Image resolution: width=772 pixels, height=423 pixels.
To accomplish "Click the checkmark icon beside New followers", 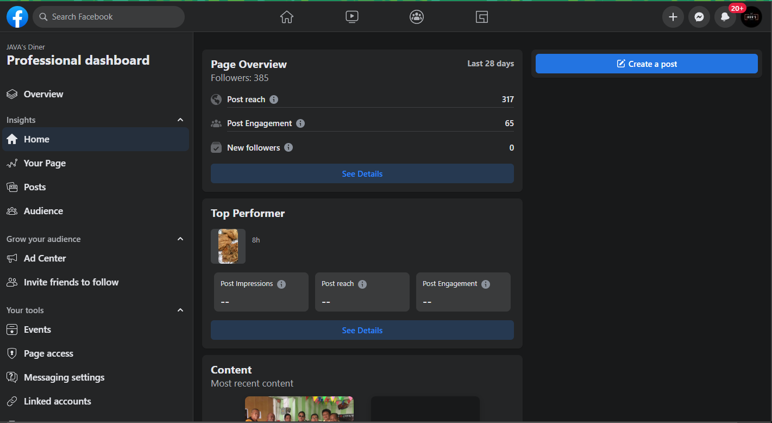I will [x=216, y=147].
